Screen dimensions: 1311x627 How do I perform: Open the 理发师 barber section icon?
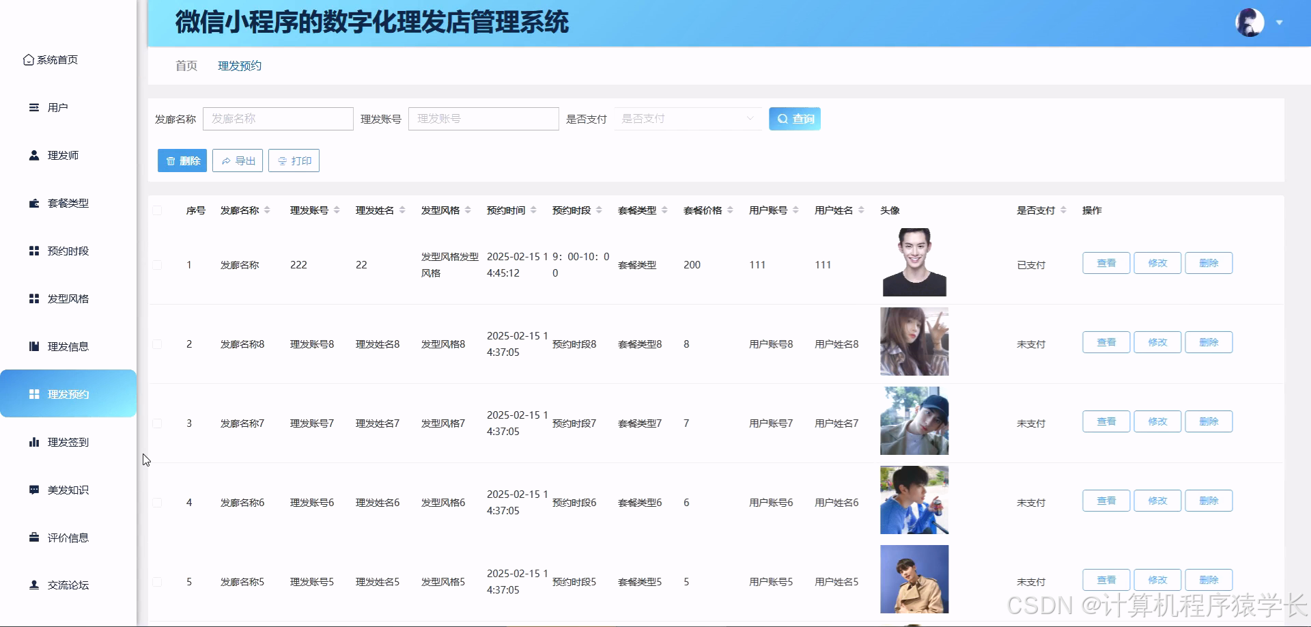pyautogui.click(x=33, y=155)
